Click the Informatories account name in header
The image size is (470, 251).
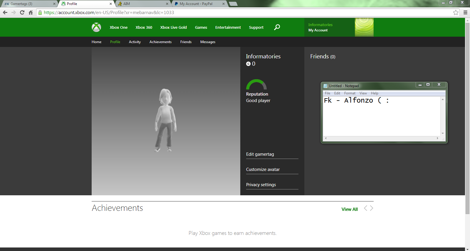[x=320, y=25]
